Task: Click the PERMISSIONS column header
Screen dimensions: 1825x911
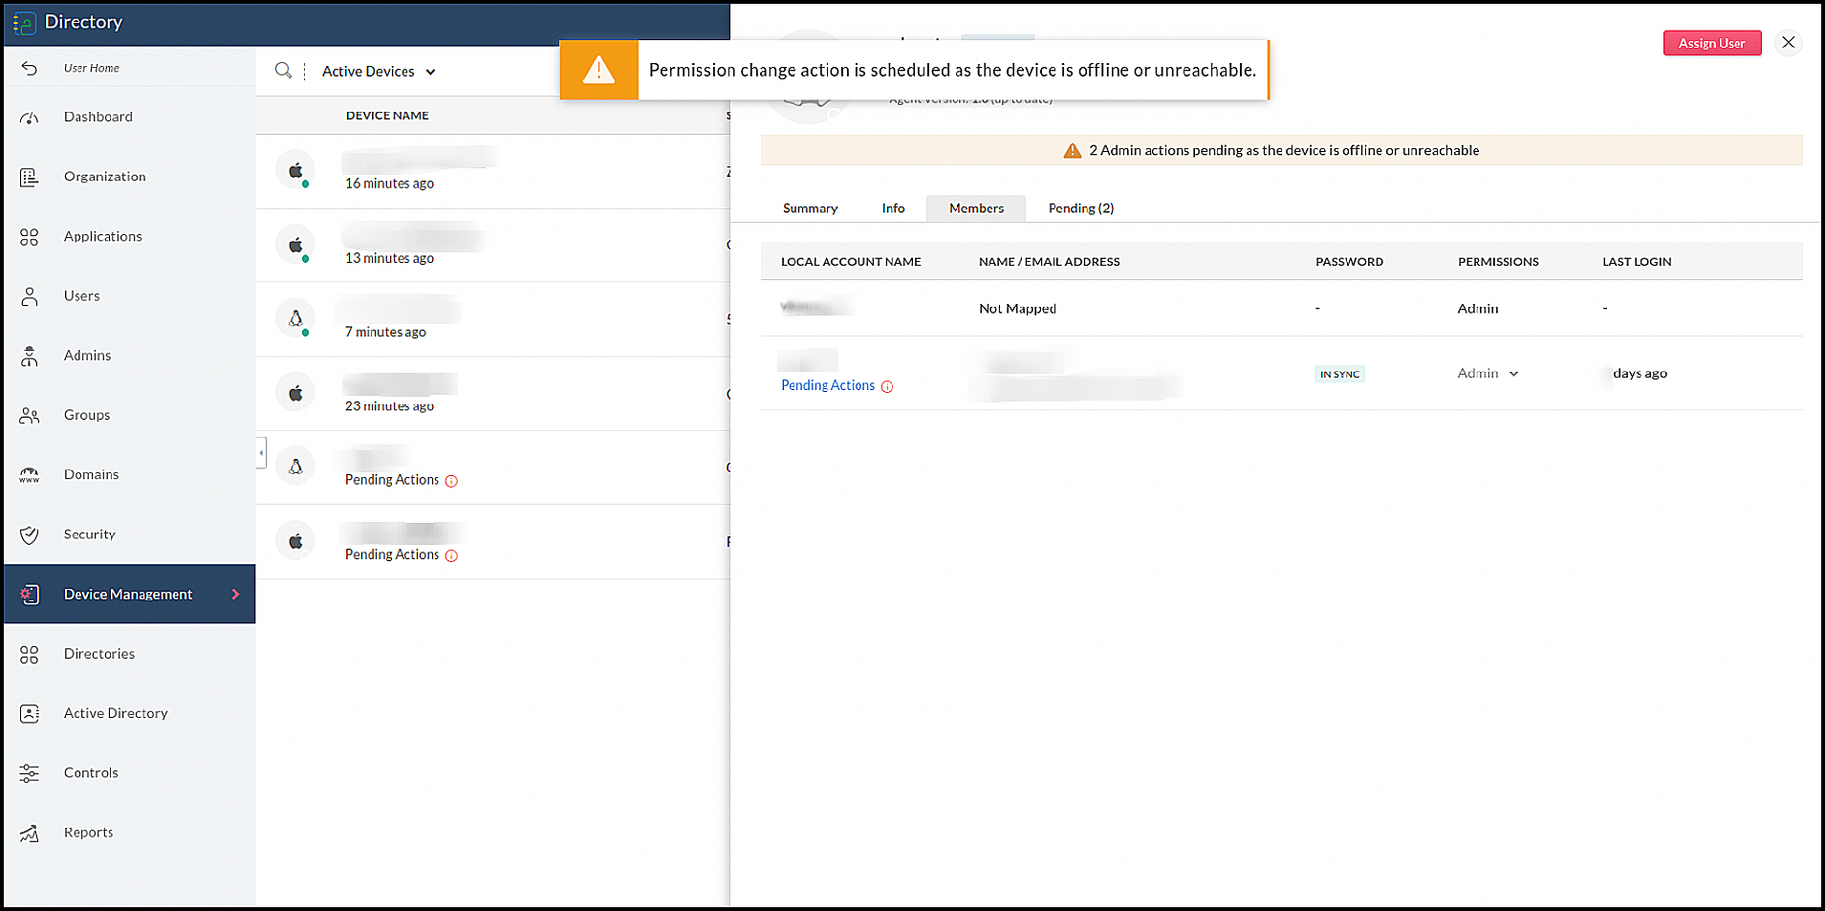Action: 1498,262
